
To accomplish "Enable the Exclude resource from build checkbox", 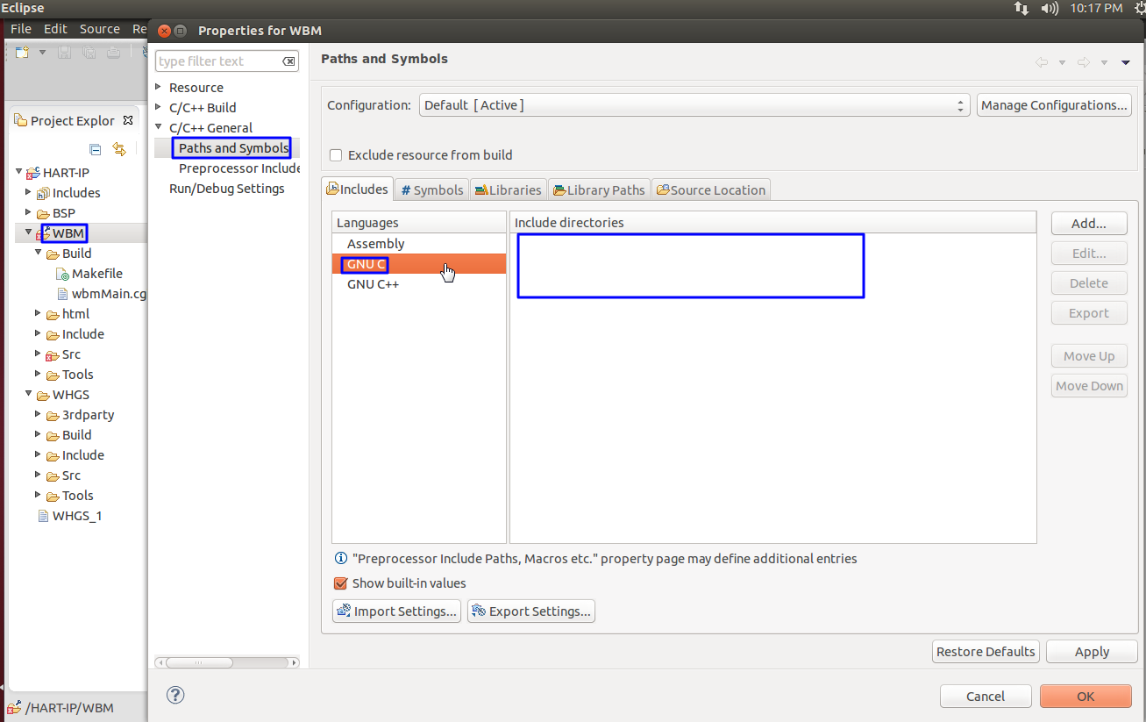I will pos(336,154).
